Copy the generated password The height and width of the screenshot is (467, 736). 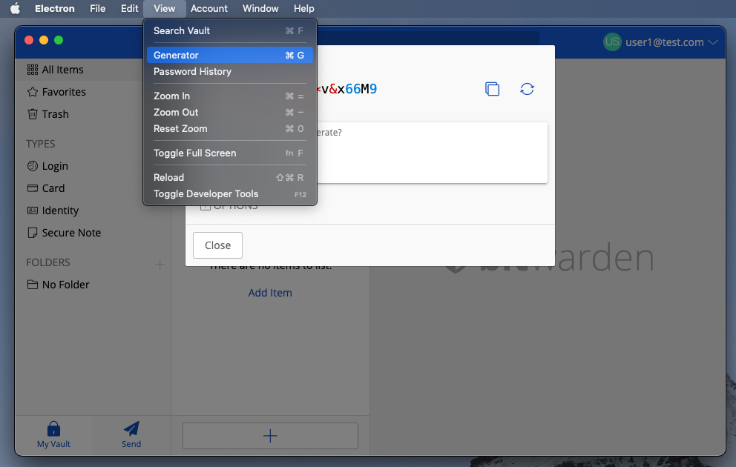click(x=492, y=89)
